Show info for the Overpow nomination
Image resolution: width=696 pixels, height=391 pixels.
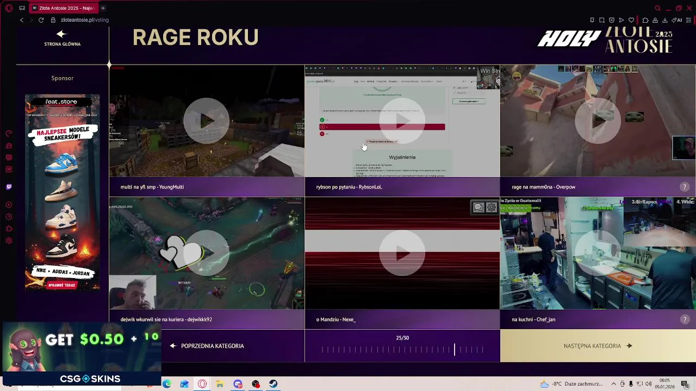coord(685,187)
